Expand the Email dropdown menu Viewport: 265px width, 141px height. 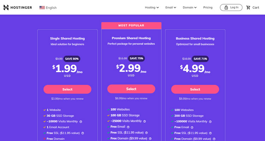171,7
